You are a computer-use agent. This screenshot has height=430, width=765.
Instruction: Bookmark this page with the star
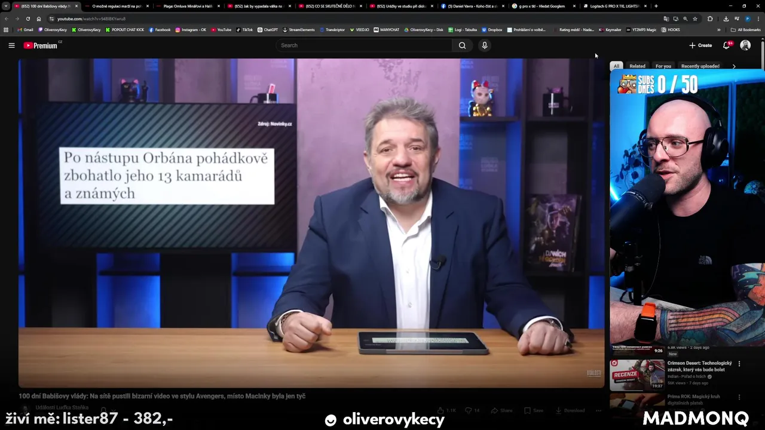[695, 19]
